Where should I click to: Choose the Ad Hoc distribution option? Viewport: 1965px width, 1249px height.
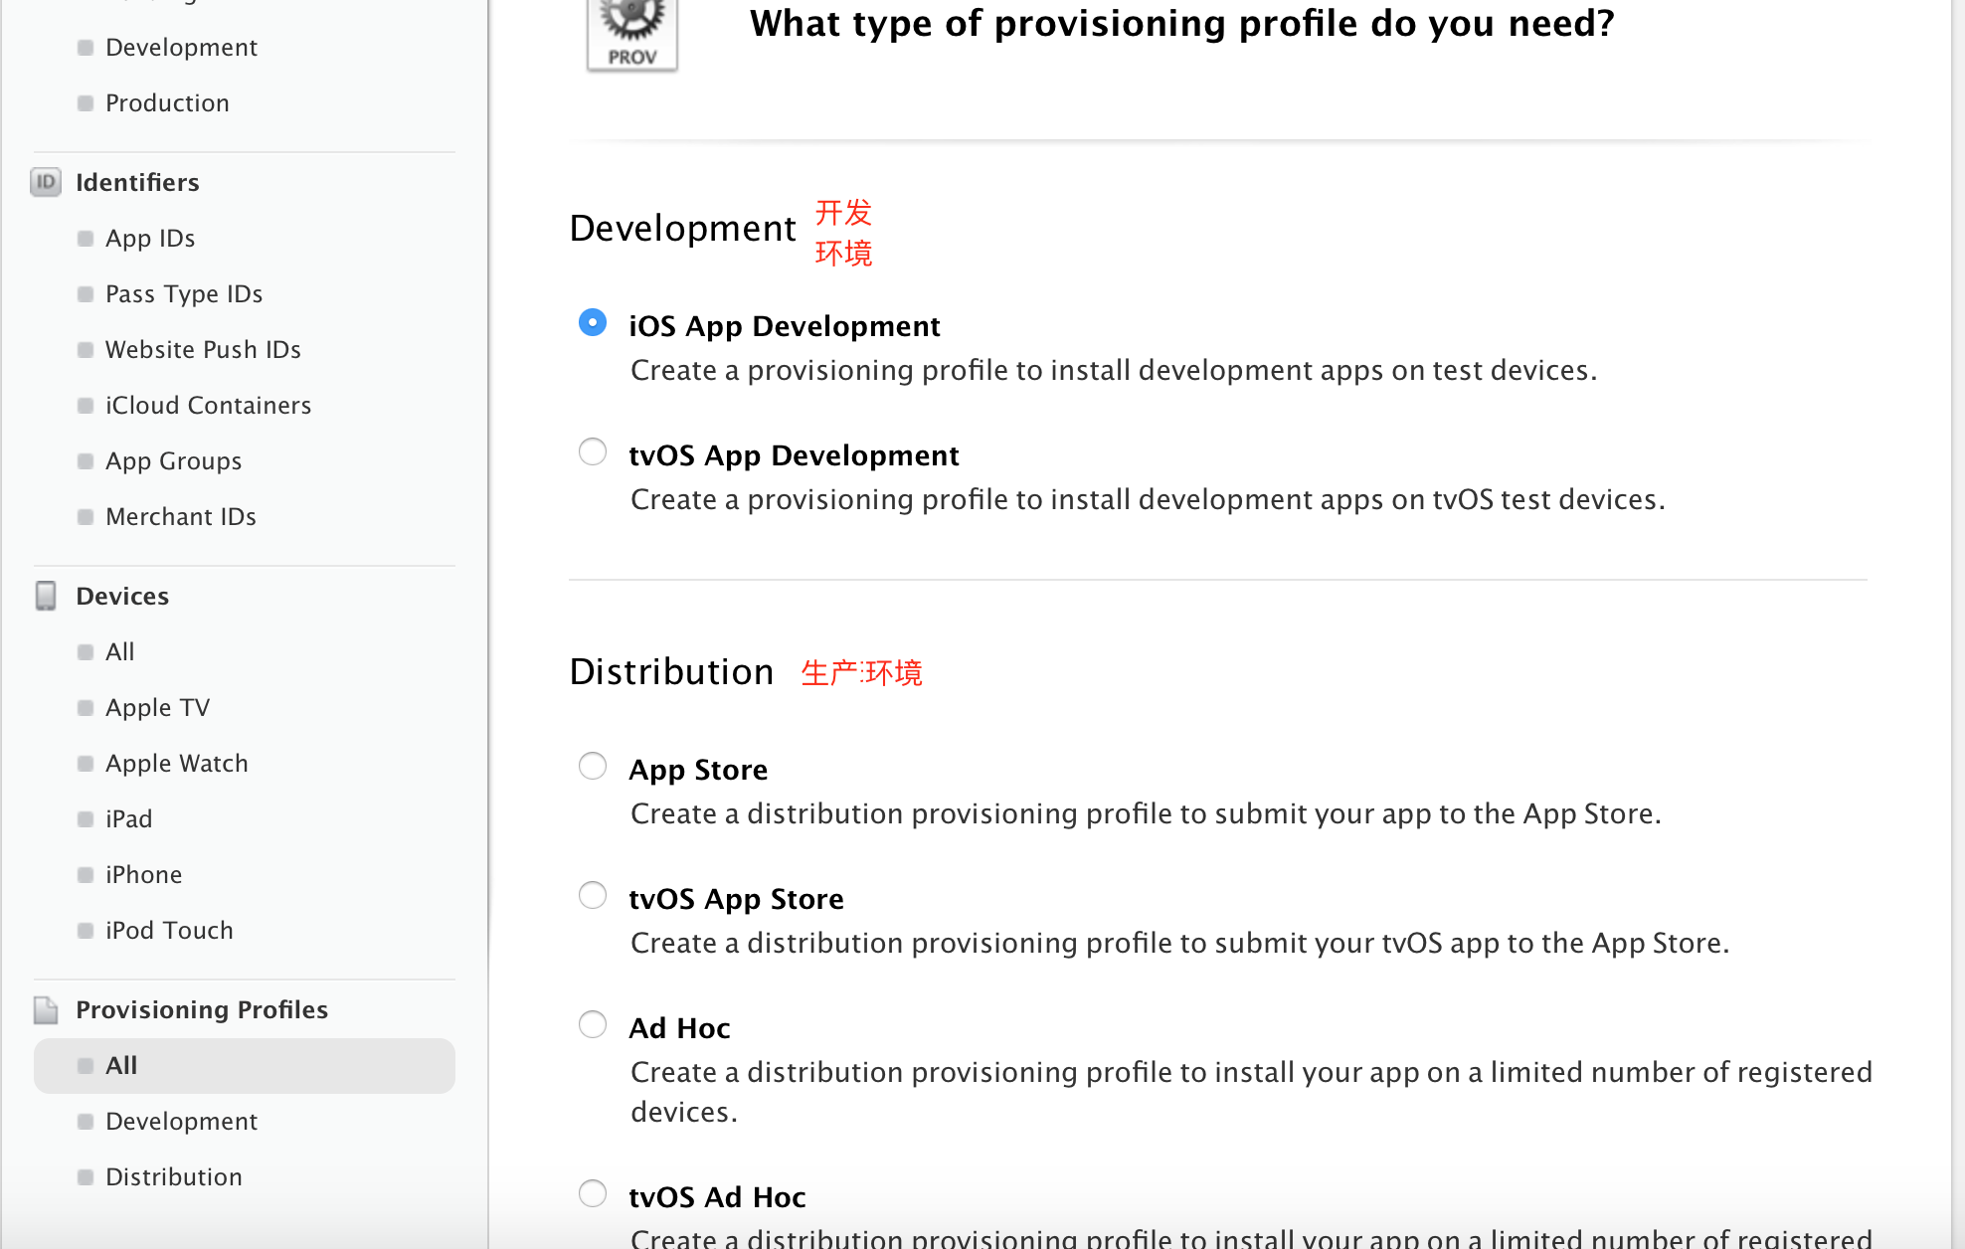[593, 1024]
